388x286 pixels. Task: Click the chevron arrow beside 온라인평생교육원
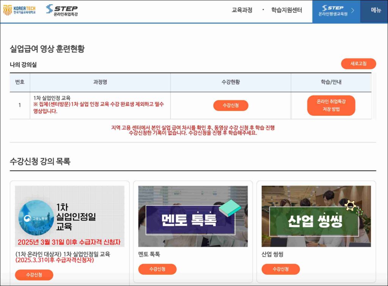pyautogui.click(x=353, y=11)
